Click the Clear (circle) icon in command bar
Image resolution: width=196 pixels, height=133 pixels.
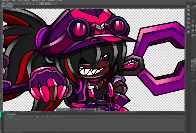tap(24, 3)
